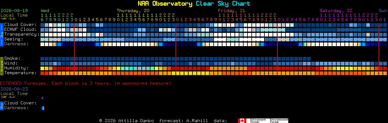Select the Transparency row label
Screen dimensions: 388x123
pyautogui.click(x=22, y=34)
